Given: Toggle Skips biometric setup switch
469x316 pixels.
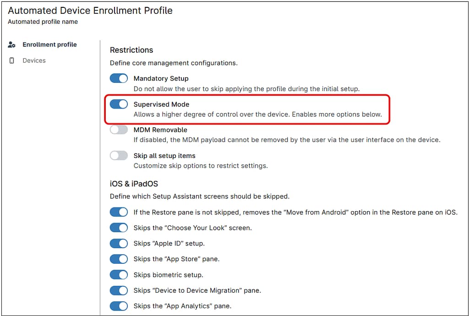Looking at the screenshot, I should pos(119,275).
